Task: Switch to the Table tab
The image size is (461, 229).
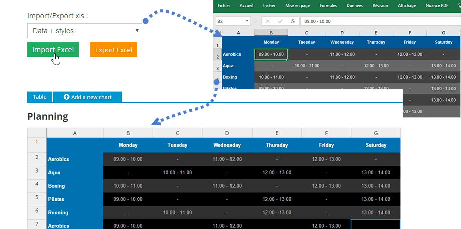Action: coord(39,97)
